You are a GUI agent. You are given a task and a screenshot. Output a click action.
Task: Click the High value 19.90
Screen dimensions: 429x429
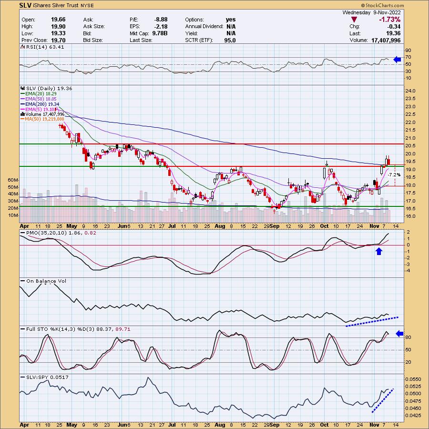(x=58, y=27)
